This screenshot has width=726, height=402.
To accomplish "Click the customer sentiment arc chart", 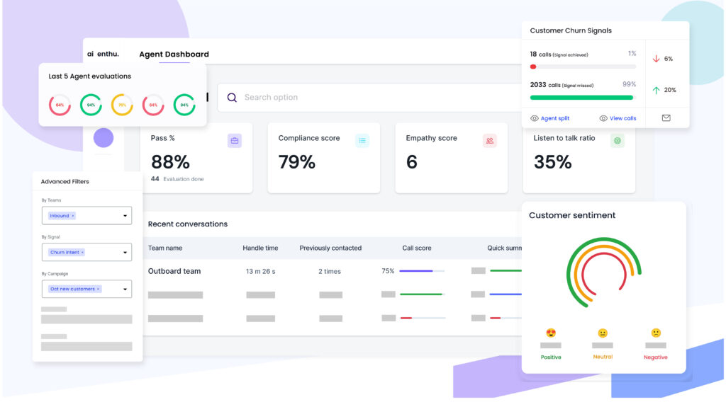I will pos(604,273).
